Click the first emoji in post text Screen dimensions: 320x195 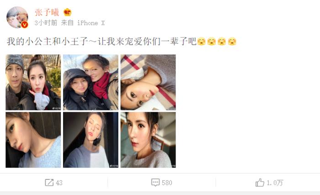click(x=202, y=42)
